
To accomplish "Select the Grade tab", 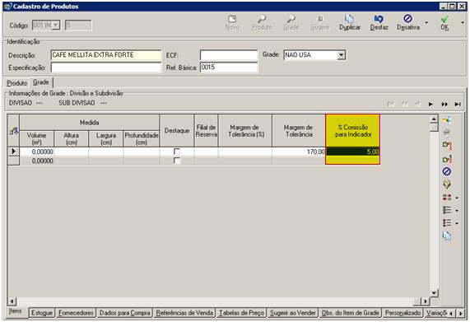I will (41, 82).
